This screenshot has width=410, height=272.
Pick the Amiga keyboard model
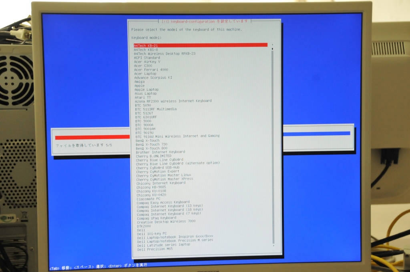[140, 82]
